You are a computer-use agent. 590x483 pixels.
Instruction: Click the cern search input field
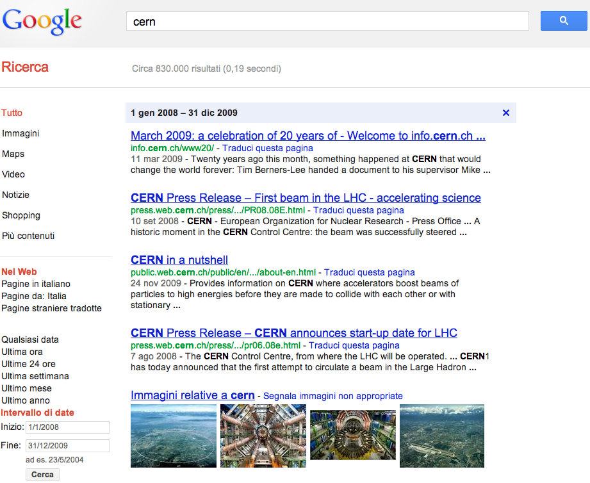tap(327, 21)
